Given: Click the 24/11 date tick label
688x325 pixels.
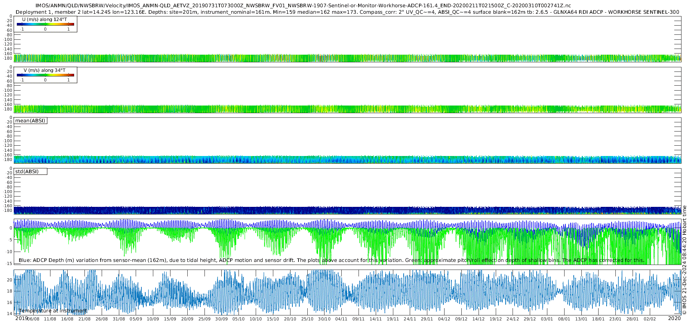Looking at the screenshot, I should point(410,319).
